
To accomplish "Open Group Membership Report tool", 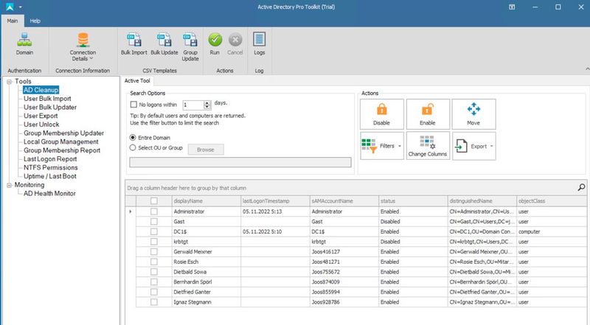I will pos(62,150).
